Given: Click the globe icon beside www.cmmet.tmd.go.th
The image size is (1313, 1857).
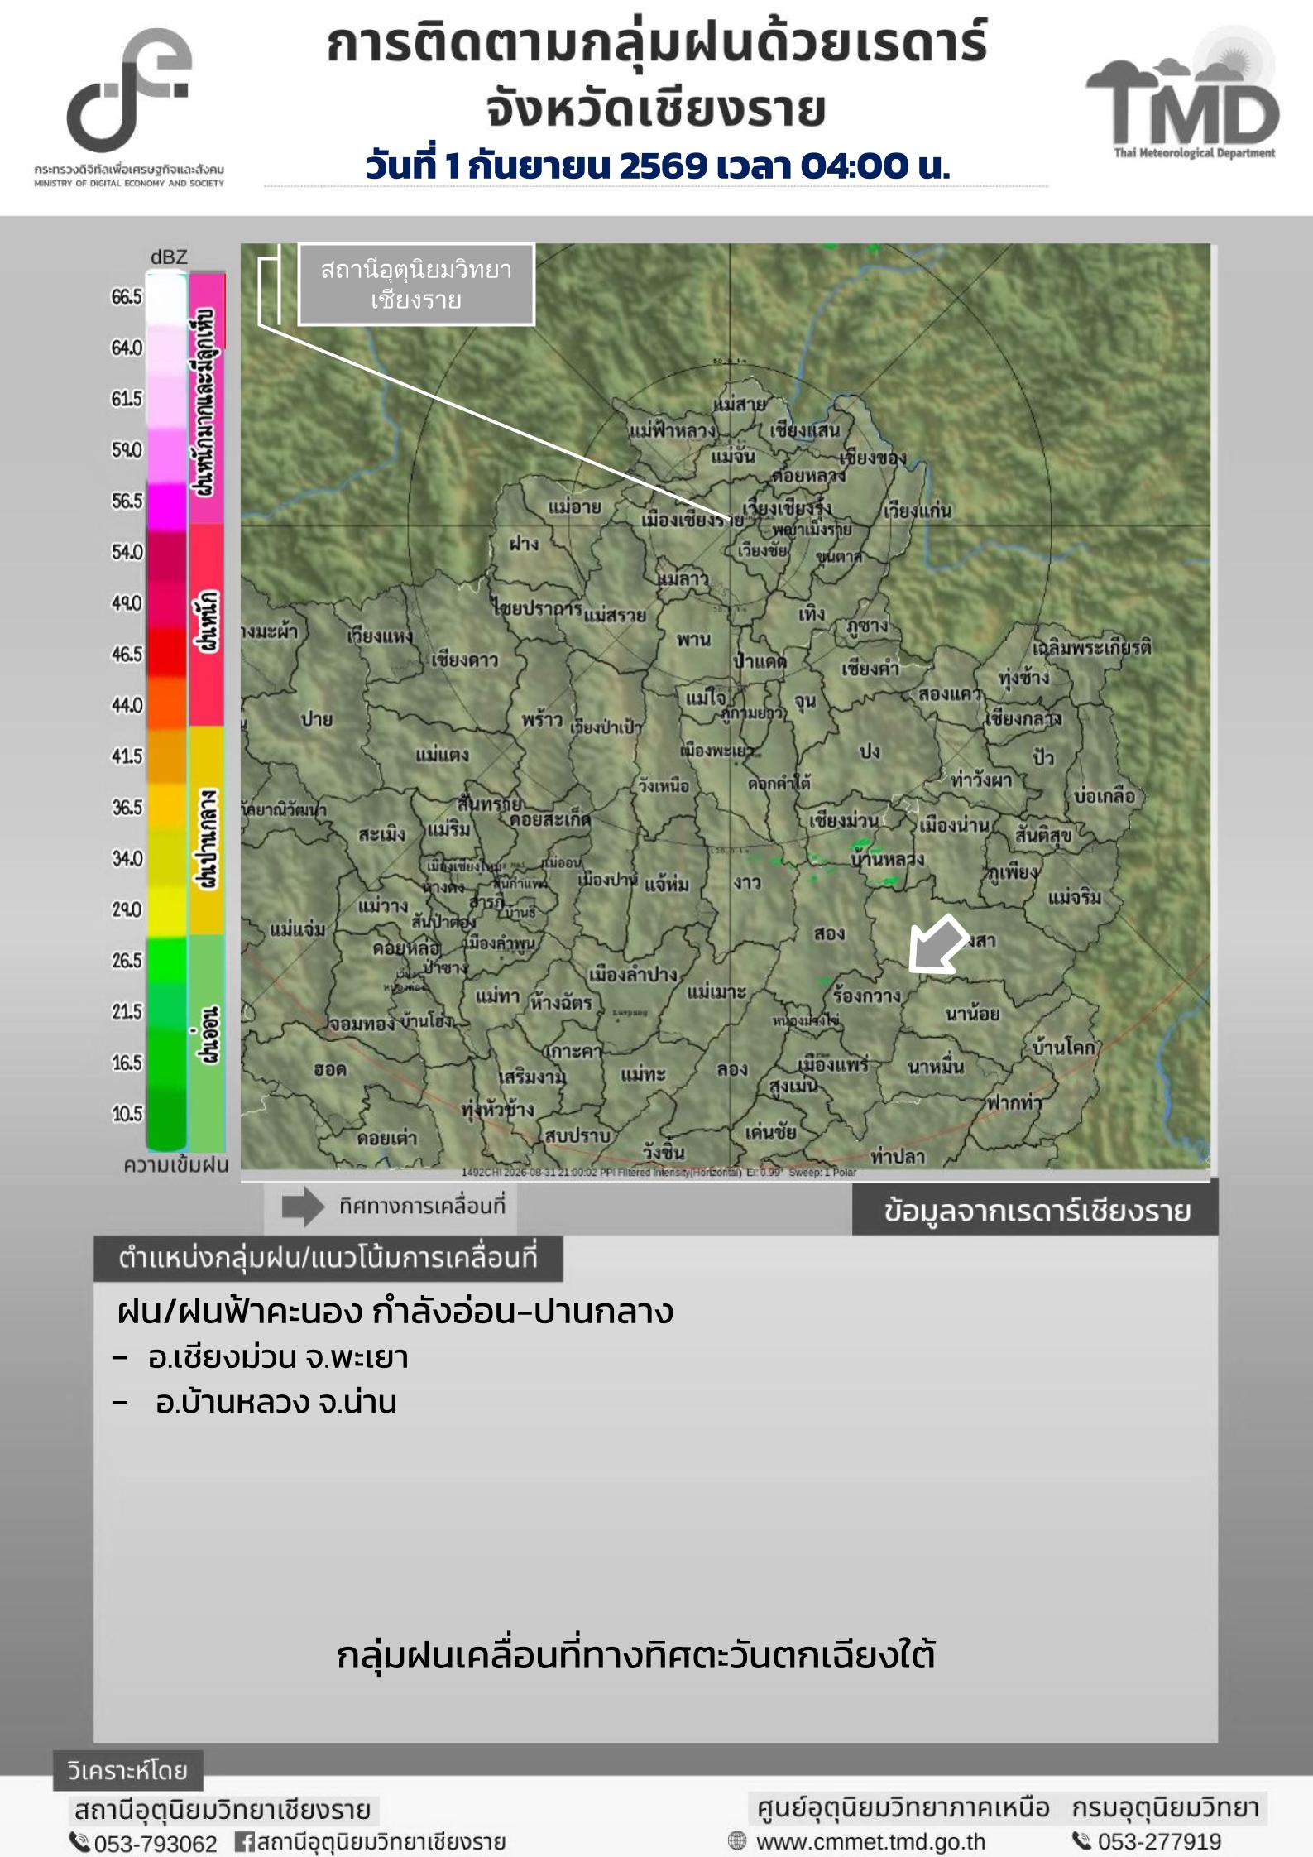Looking at the screenshot, I should [736, 1841].
